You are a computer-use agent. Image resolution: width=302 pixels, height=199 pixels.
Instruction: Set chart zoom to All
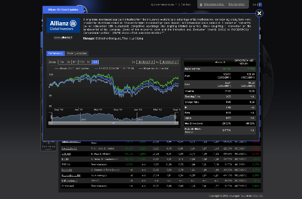[x=95, y=62]
